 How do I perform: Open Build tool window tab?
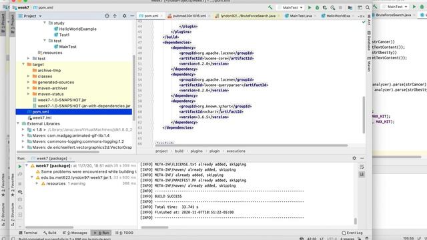click(50, 233)
